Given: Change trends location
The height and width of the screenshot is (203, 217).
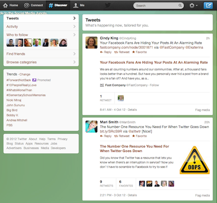Looking at the screenshot, I should [x=25, y=74].
